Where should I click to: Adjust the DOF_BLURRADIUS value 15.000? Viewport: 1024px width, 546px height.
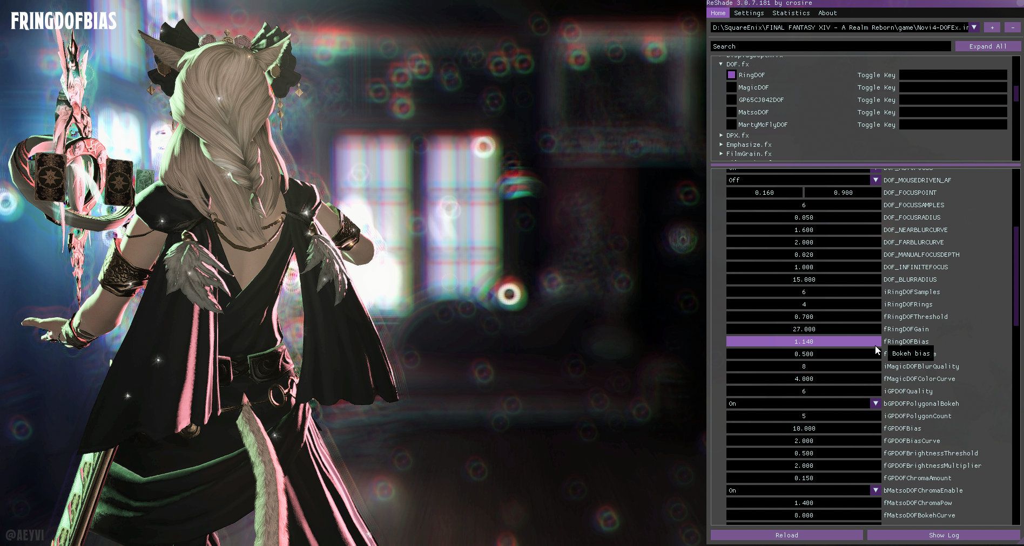pyautogui.click(x=804, y=279)
